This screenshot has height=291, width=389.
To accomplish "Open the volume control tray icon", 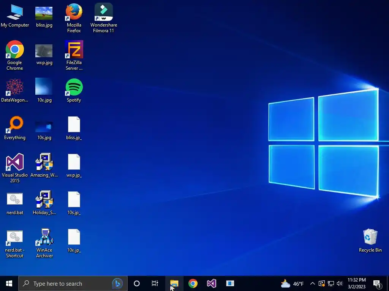I will (x=340, y=283).
